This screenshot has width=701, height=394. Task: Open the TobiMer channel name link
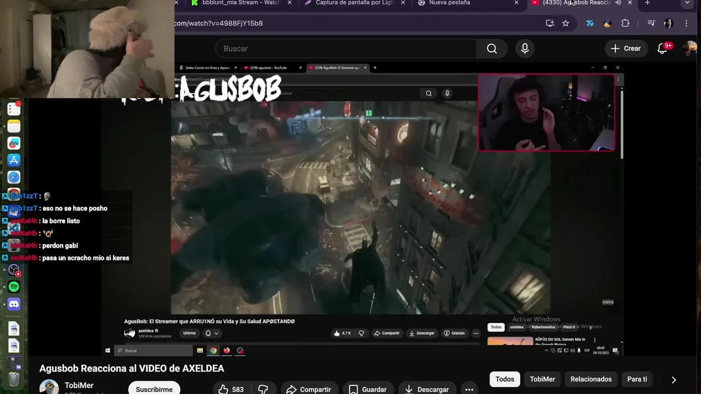click(x=79, y=385)
